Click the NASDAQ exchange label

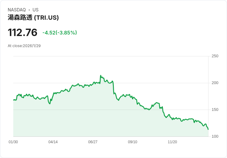pyautogui.click(x=17, y=10)
